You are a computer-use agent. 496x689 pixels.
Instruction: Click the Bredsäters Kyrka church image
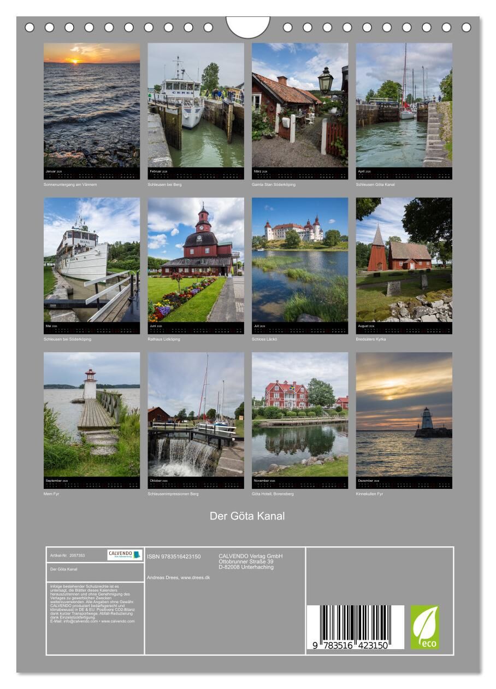(404, 260)
